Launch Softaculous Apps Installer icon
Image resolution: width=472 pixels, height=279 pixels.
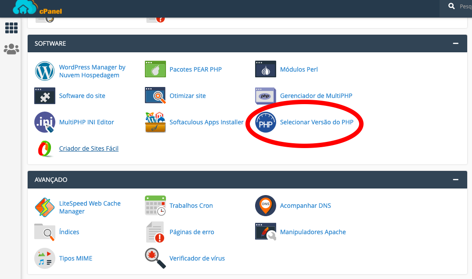coord(155,122)
